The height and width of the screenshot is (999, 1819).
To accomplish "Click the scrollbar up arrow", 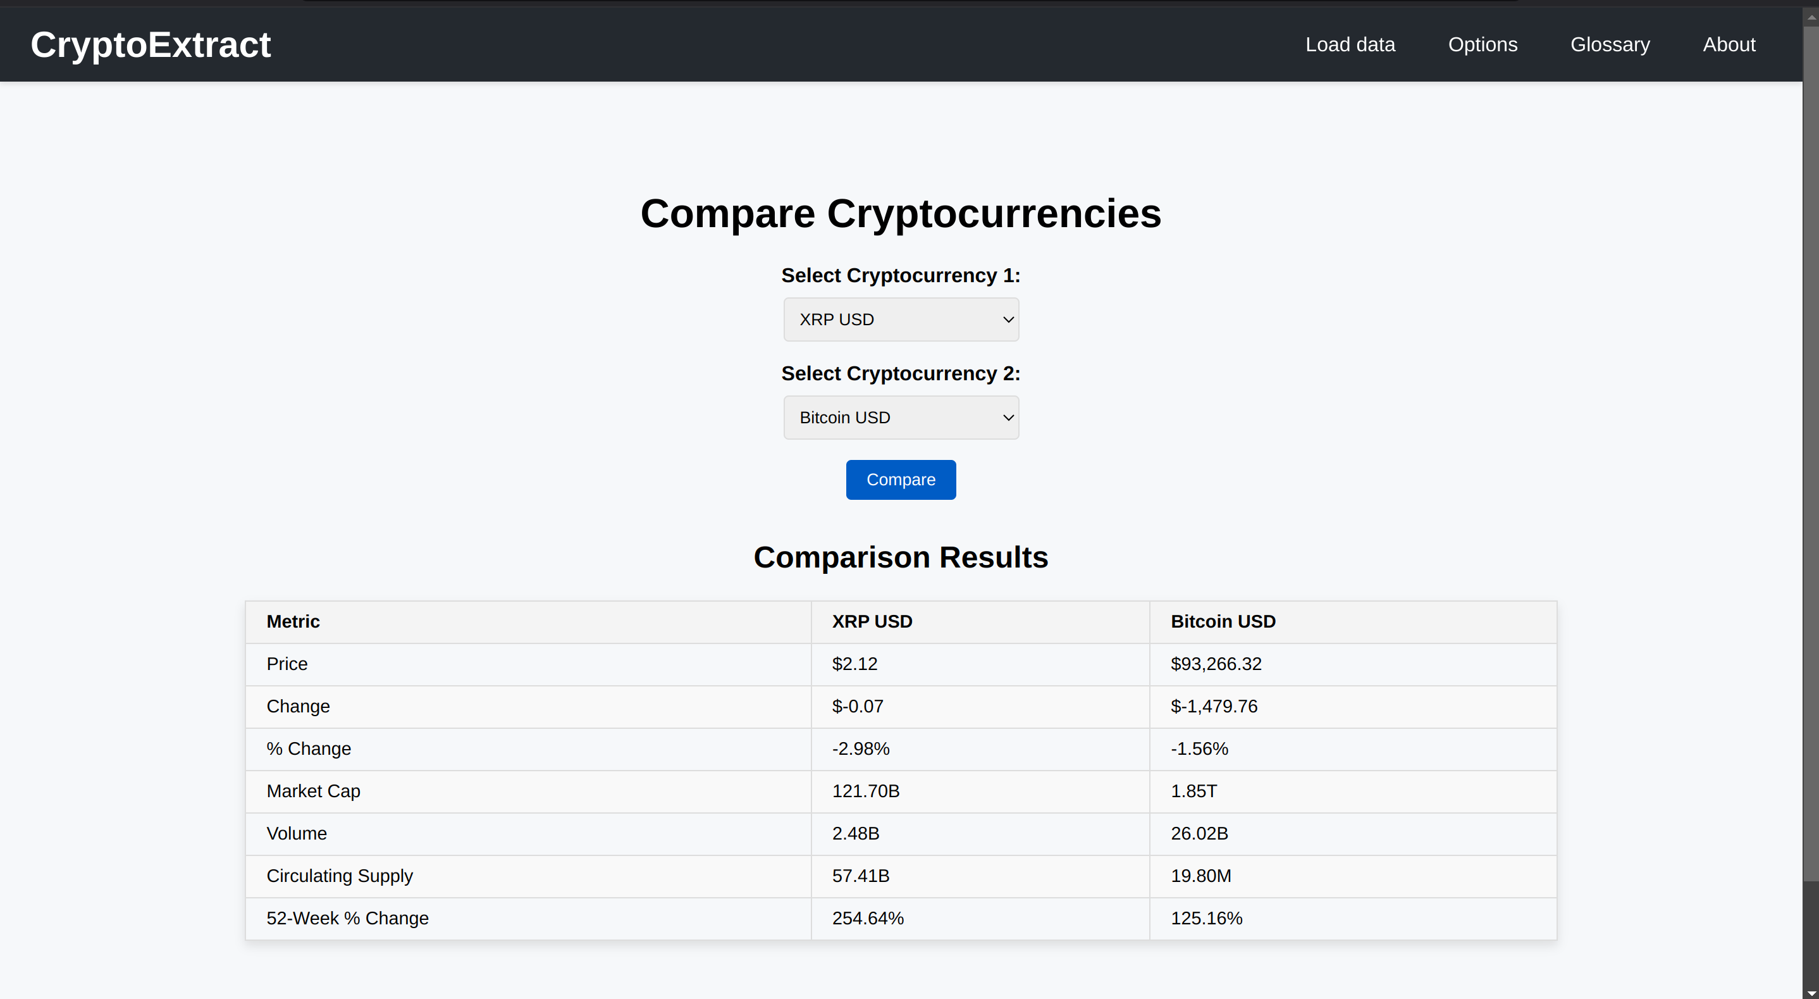I will tap(1811, 16).
